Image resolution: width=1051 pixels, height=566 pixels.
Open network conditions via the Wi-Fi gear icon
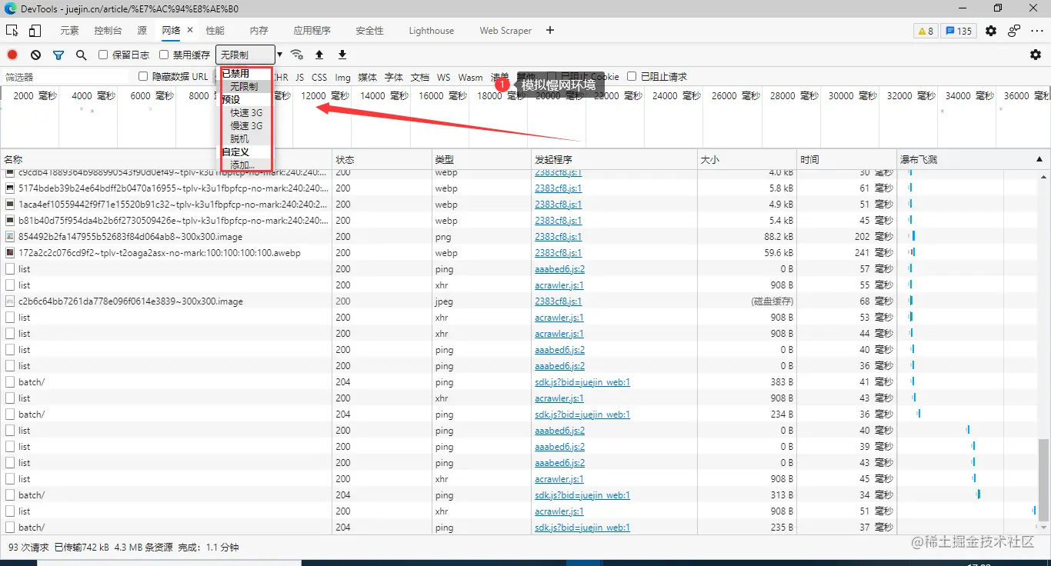(297, 55)
